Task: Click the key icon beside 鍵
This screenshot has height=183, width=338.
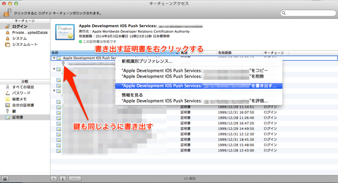Action: (8, 111)
